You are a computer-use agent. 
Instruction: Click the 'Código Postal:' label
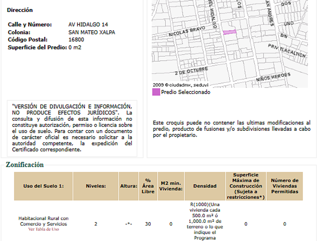(28, 40)
